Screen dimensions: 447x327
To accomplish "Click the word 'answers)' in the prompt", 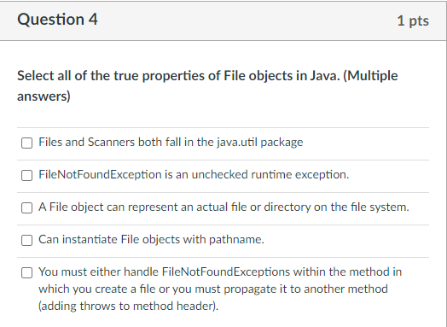I will tap(44, 96).
